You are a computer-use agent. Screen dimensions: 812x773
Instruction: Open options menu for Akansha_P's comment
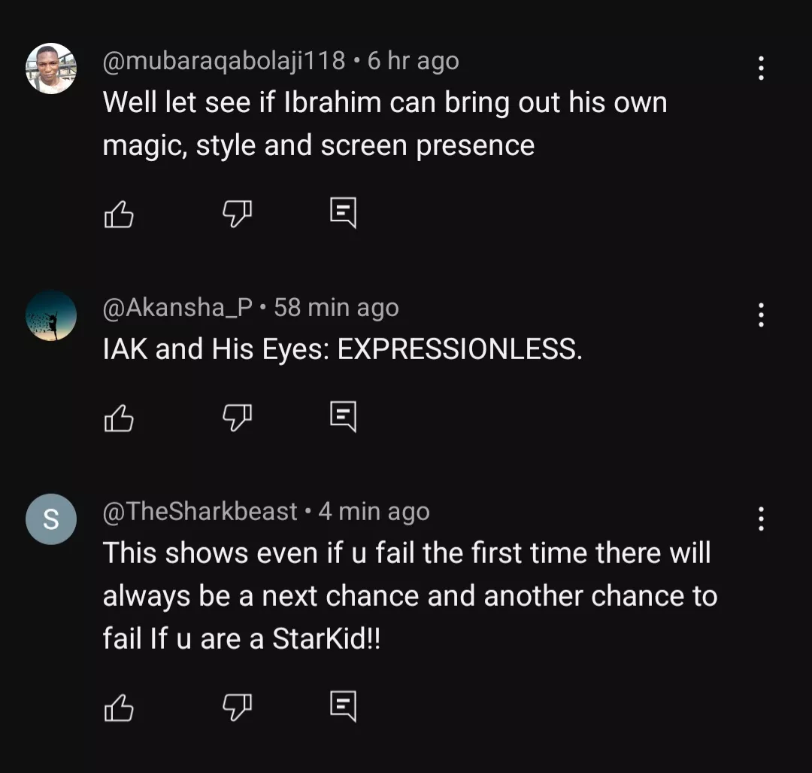(x=761, y=315)
